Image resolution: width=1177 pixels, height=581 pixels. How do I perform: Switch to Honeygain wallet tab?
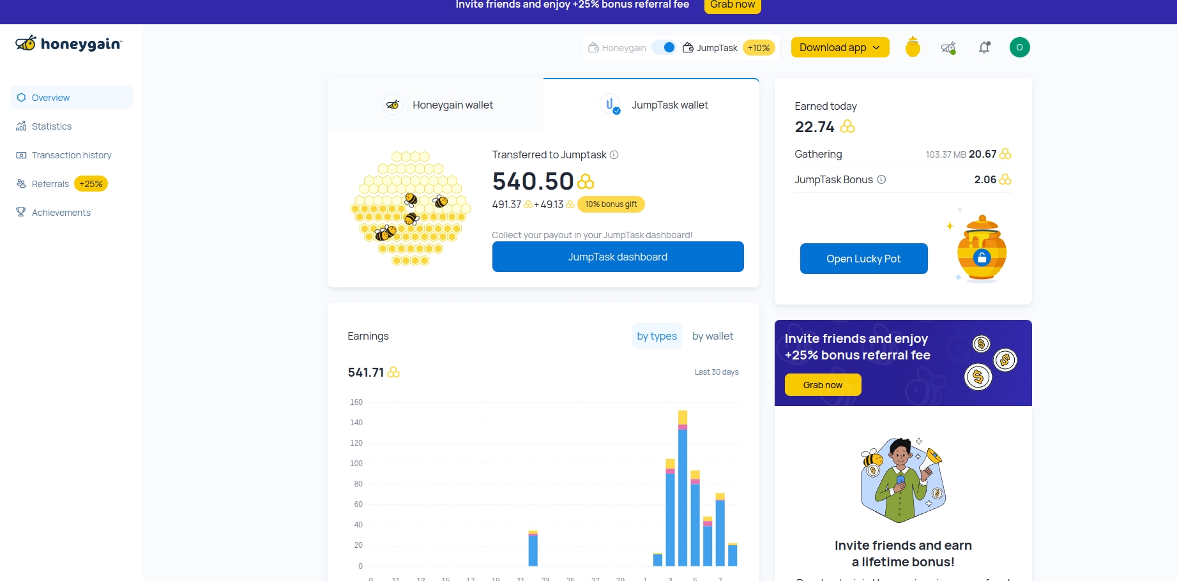pos(436,105)
